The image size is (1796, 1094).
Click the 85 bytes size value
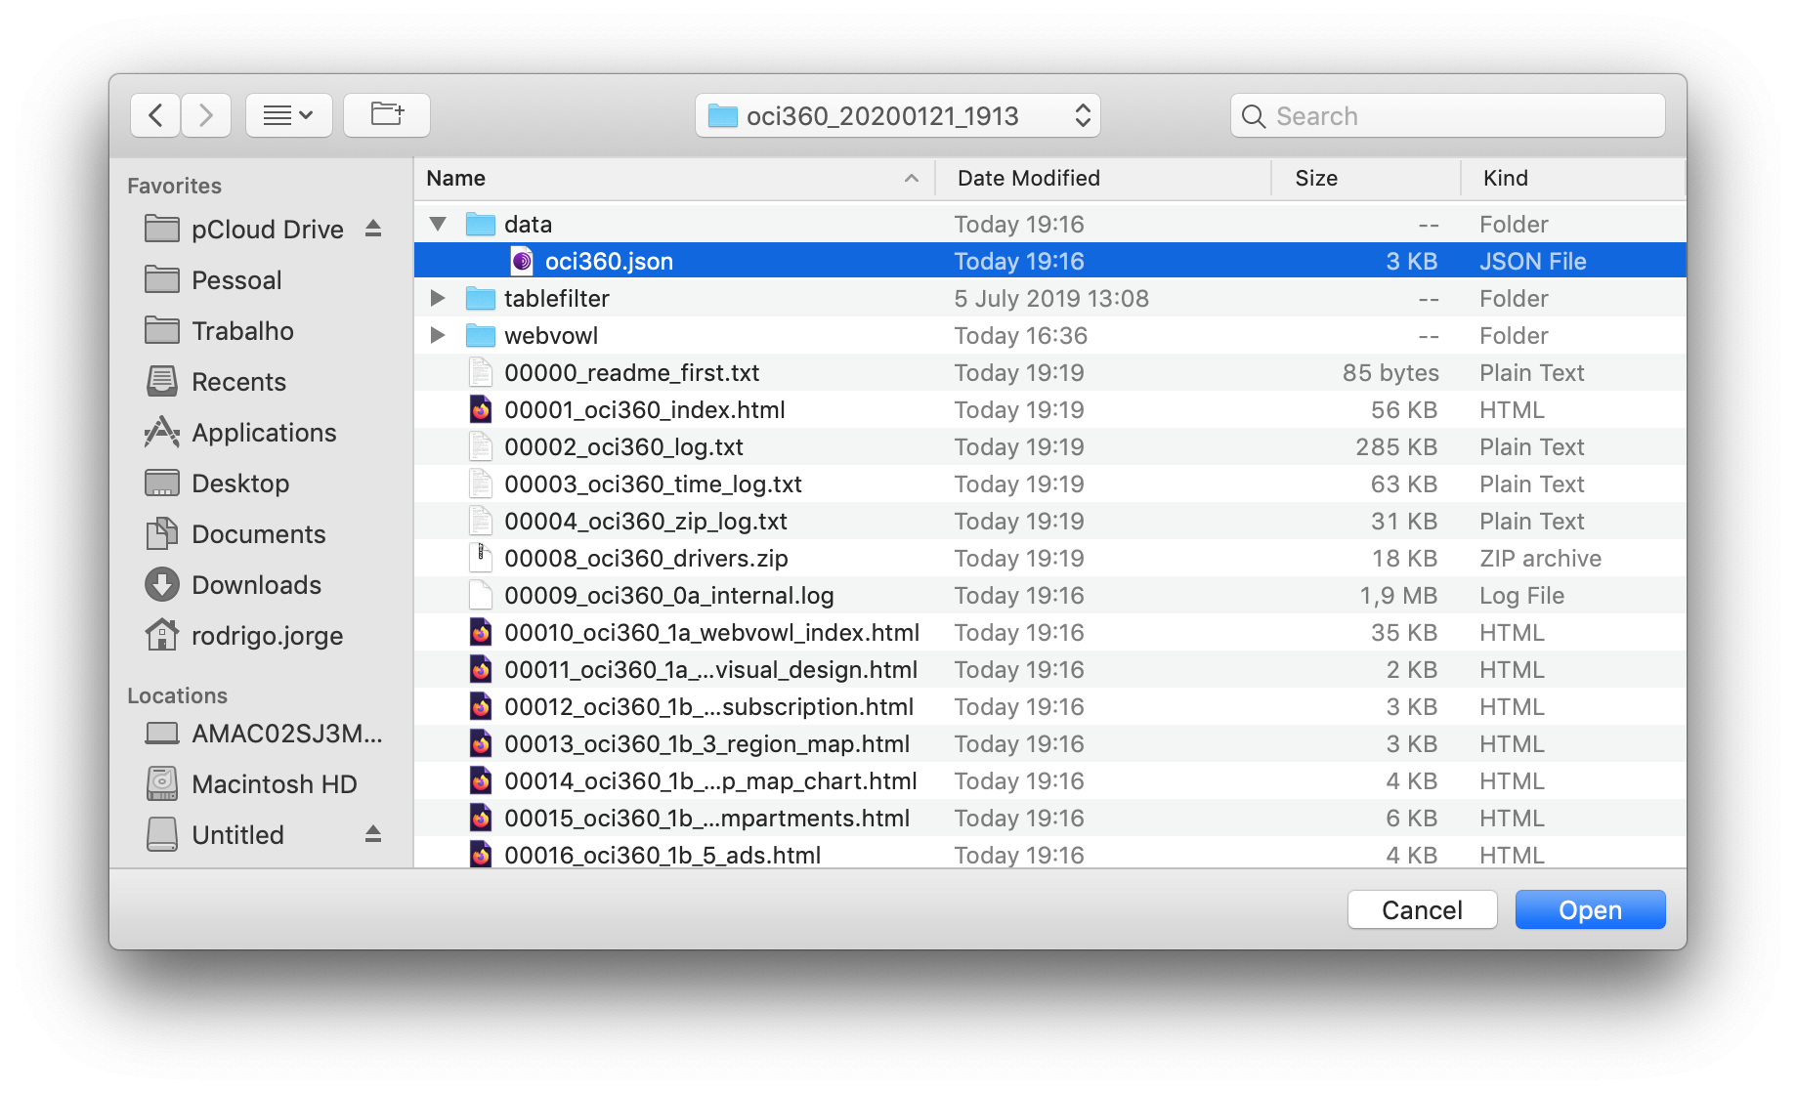(x=1390, y=372)
